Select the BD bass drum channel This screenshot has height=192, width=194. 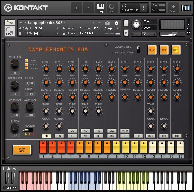46,136
